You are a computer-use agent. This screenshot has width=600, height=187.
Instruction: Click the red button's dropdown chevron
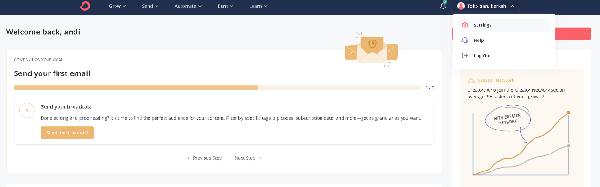(584, 33)
